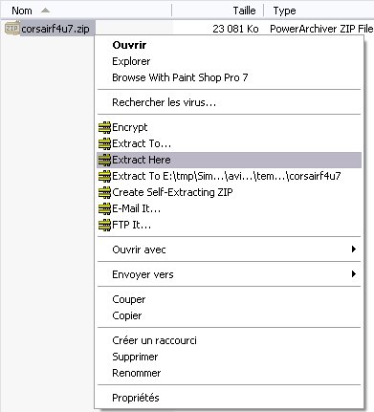Select Extract To... menu entry
Image resolution: width=374 pixels, height=412 pixels.
(230, 143)
